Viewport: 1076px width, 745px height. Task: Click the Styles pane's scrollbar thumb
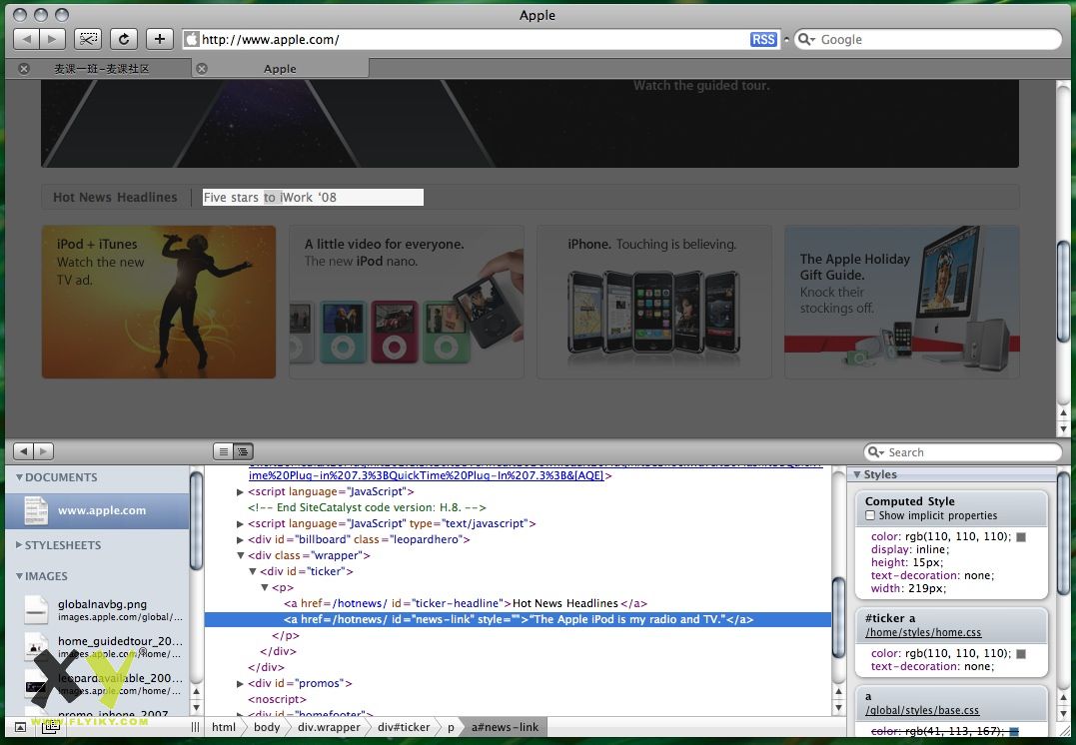1064,535
